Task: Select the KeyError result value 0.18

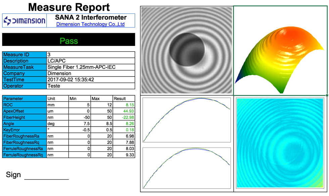Action: [129, 130]
